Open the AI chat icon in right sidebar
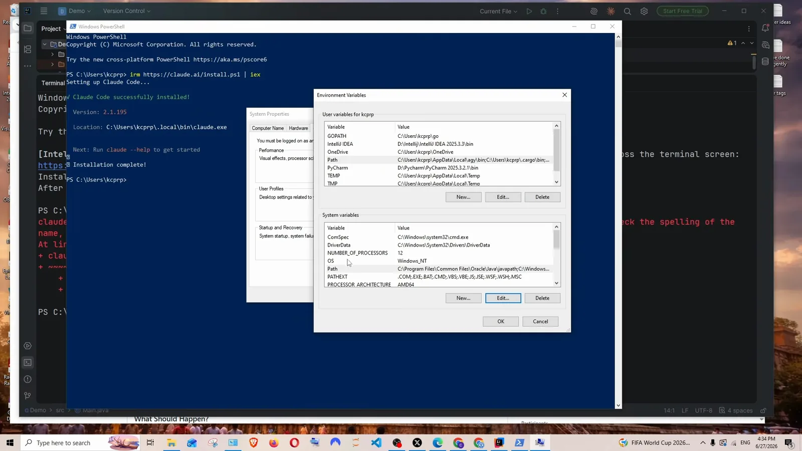Viewport: 802px width, 451px height. tap(765, 45)
